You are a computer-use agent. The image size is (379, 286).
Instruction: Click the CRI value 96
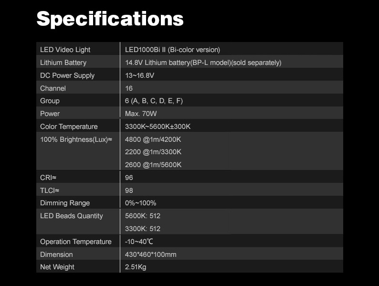(x=129, y=178)
